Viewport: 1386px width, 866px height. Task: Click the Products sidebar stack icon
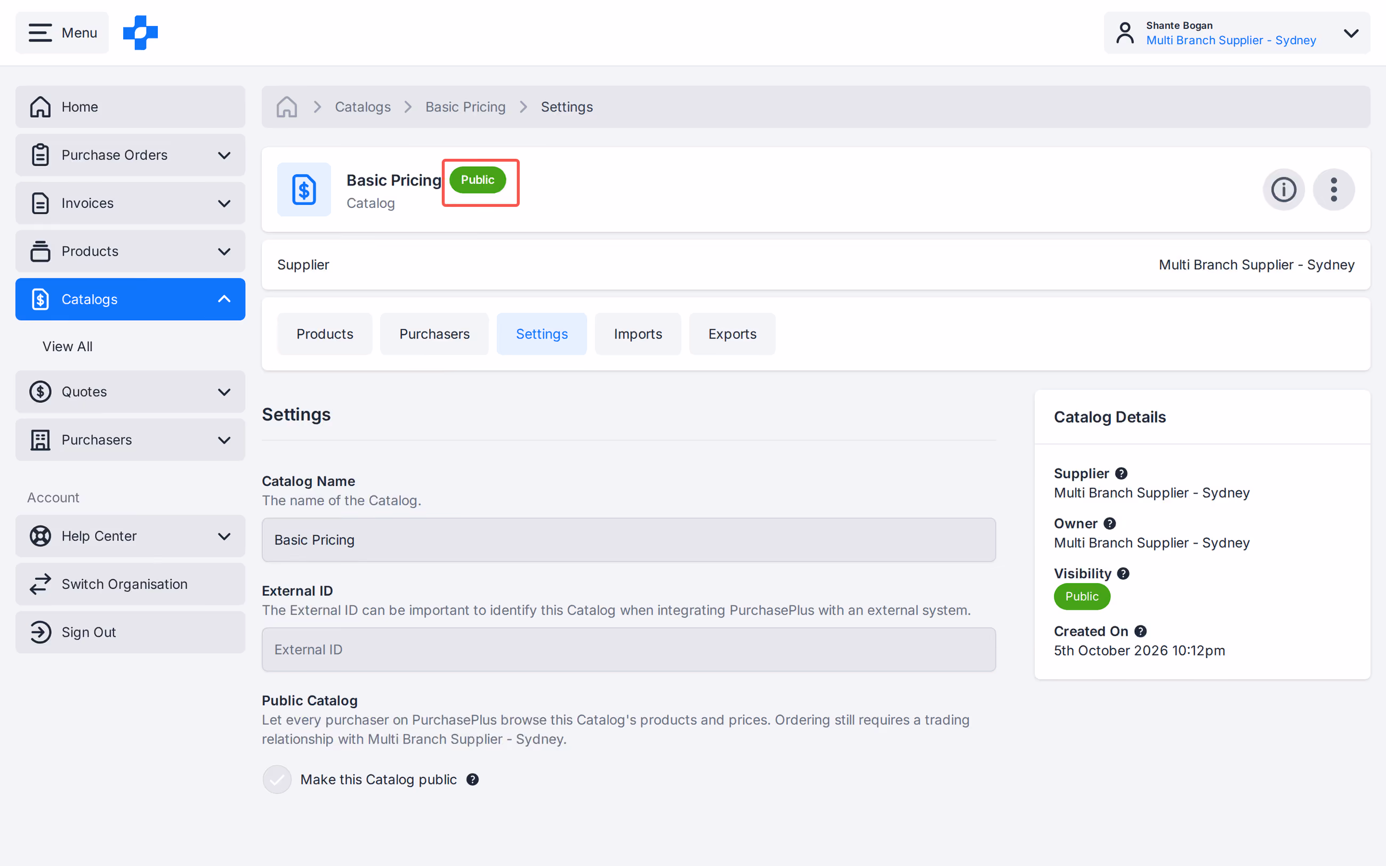(x=40, y=251)
